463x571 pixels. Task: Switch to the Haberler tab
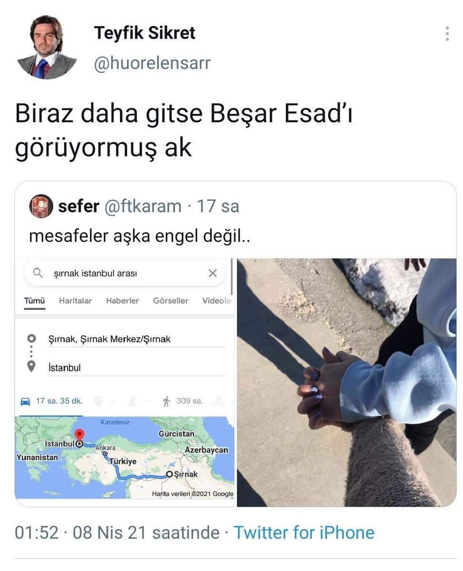123,301
